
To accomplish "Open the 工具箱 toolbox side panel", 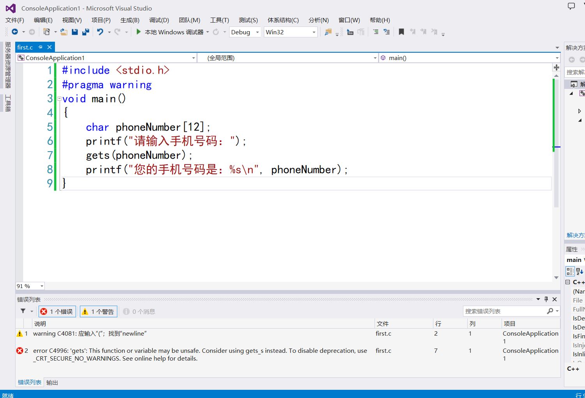I will point(8,103).
